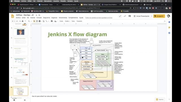Viewport: 181px width, 102px height.
Task: Open a new Chrome tab
Action: click(x=166, y=5)
